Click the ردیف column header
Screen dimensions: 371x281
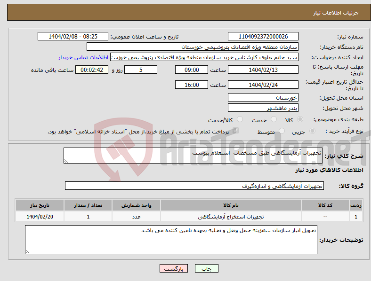point(356,205)
